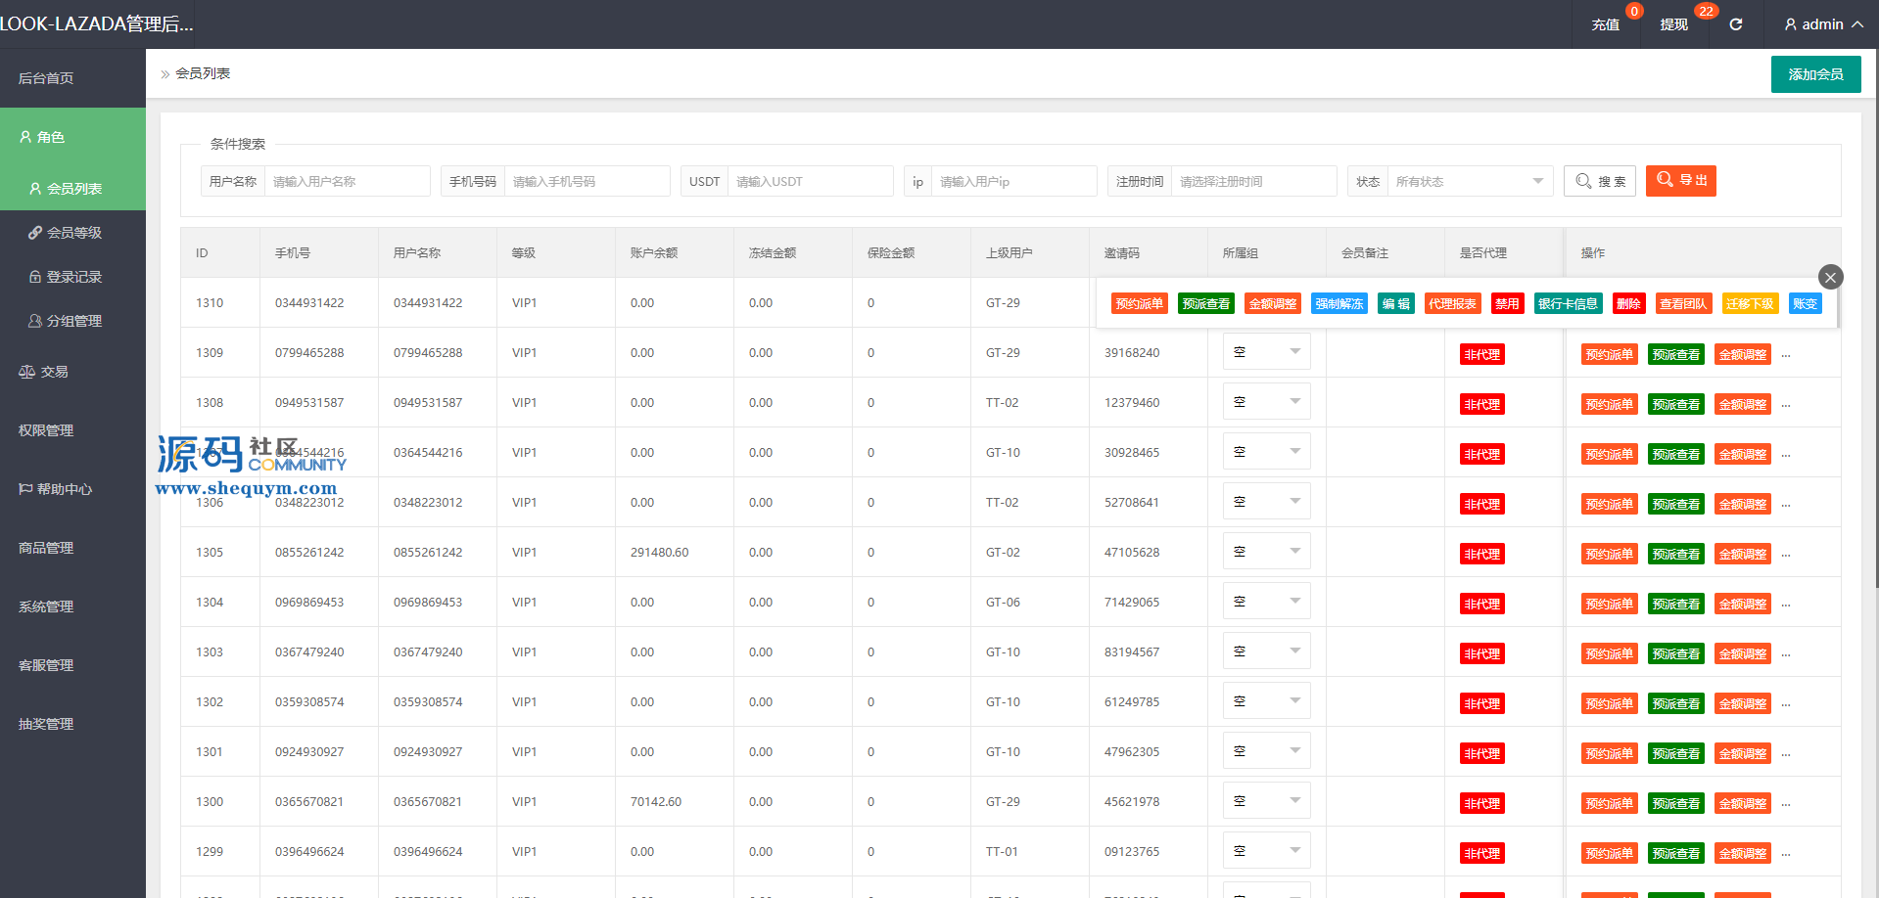
Task: Open the group dropdown for member 1300
Action: (x=1267, y=801)
